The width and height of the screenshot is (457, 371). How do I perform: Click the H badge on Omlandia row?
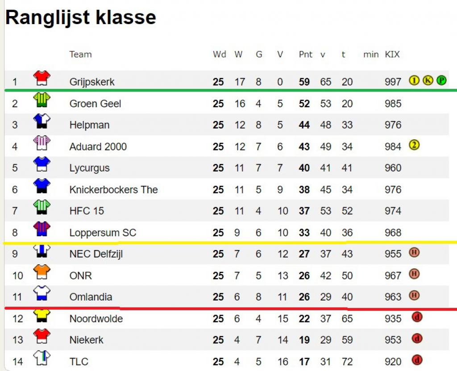tap(414, 295)
